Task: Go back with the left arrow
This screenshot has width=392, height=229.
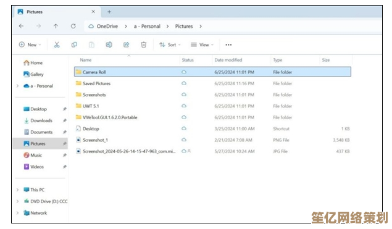Action: coord(21,26)
